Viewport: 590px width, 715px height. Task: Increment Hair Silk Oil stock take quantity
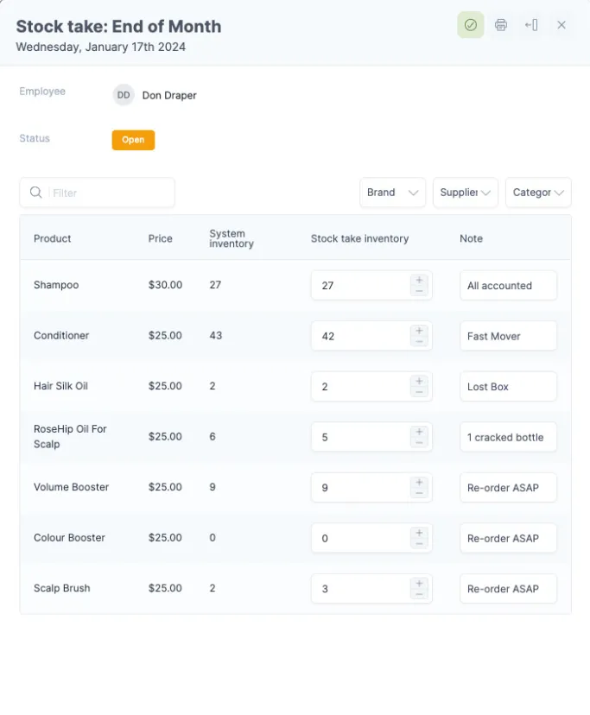(419, 381)
